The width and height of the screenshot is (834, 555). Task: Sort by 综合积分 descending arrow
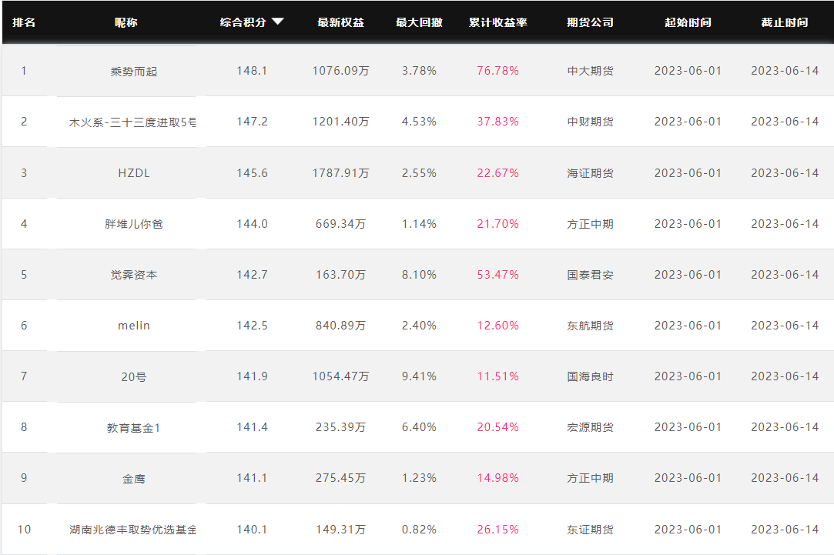pos(278,22)
